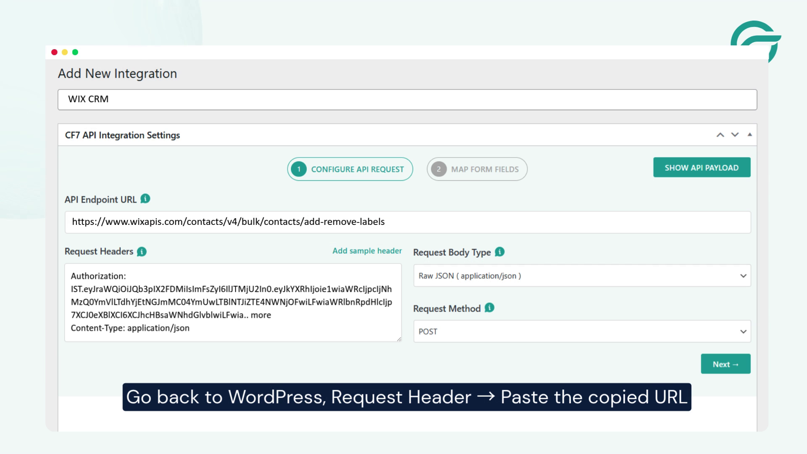This screenshot has height=454, width=807.
Task: Grab Request Headers textarea resize handle
Action: pyautogui.click(x=399, y=339)
